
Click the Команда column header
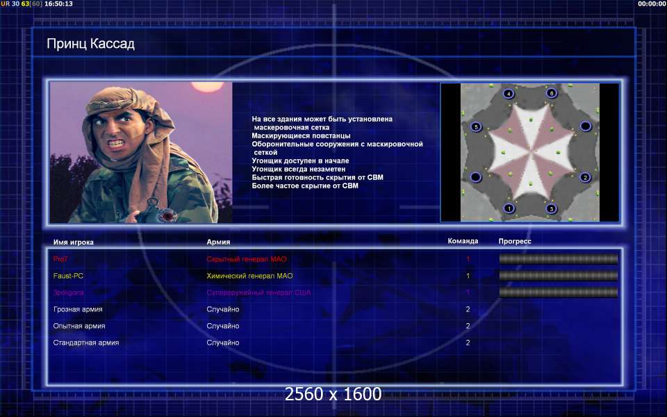(463, 241)
